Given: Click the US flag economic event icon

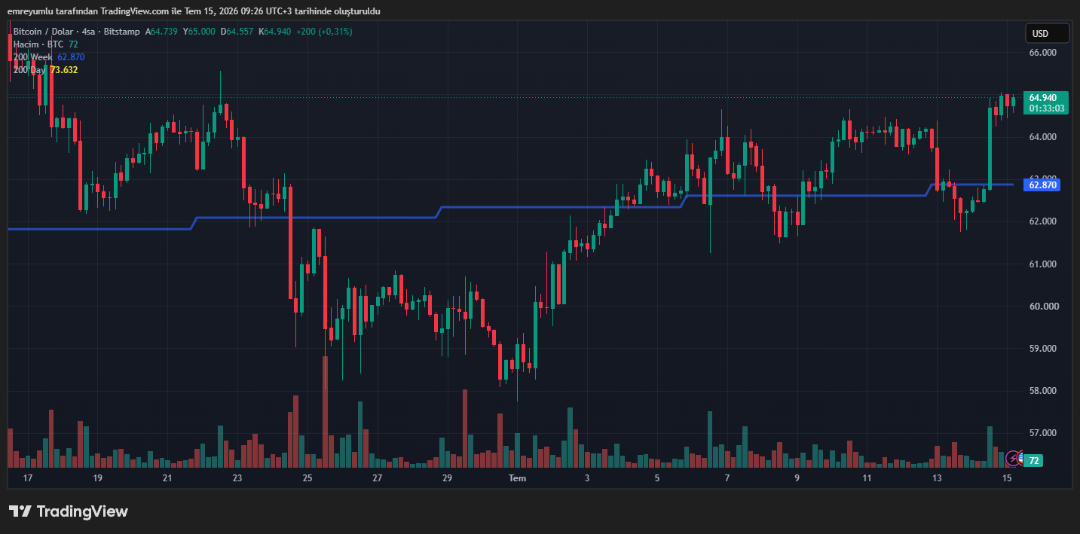Looking at the screenshot, I should click(x=1020, y=458).
